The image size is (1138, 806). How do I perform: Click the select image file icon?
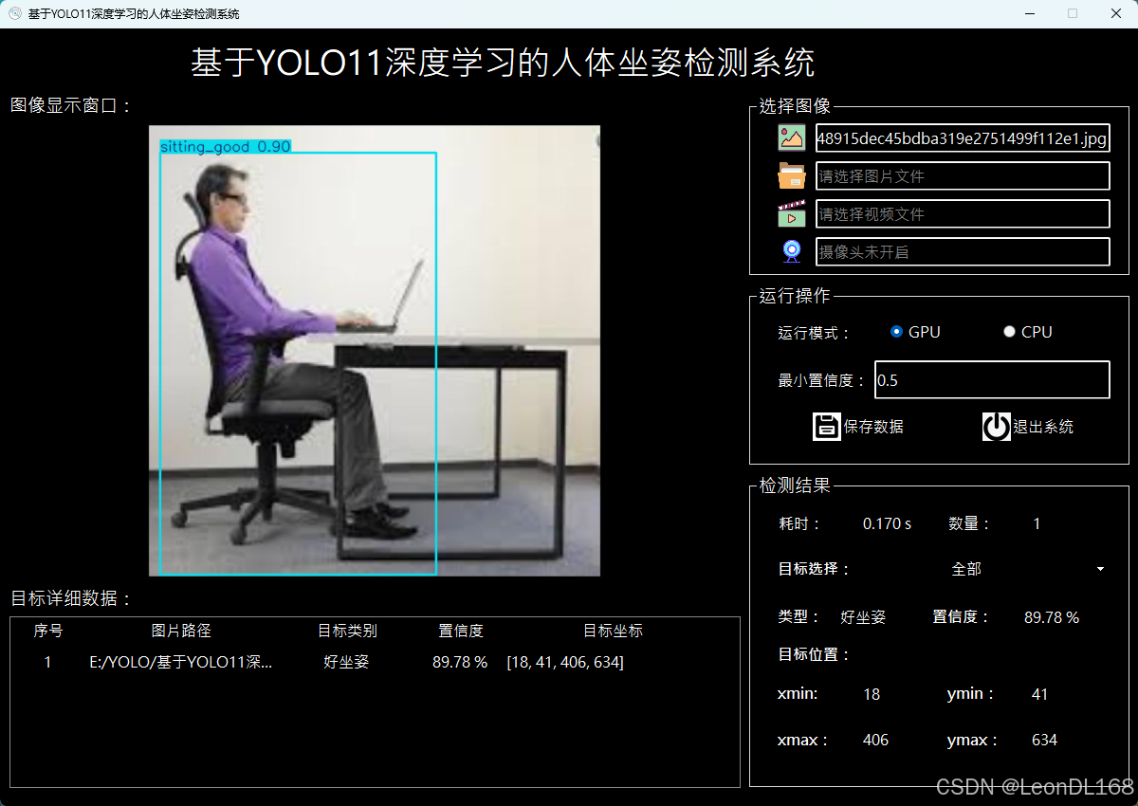coord(792,137)
